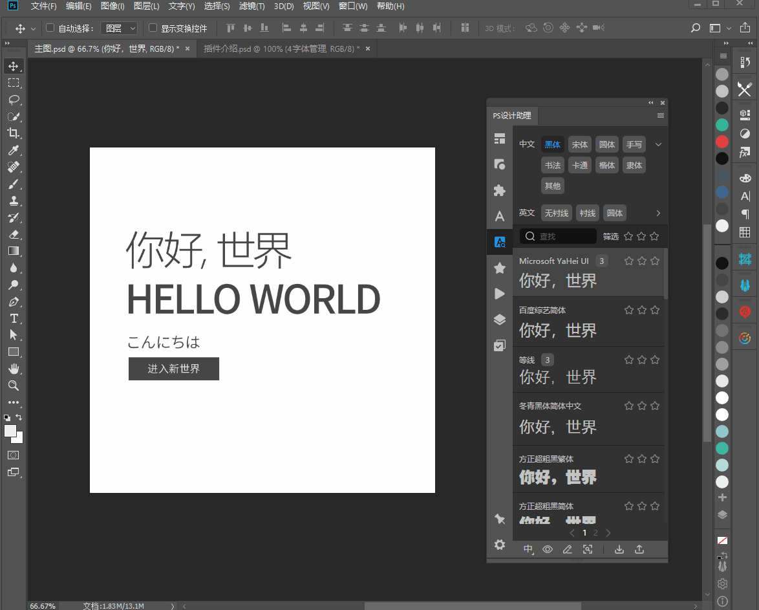This screenshot has height=610, width=759.
Task: Collapse the 中文 font categories chevron
Action: (658, 144)
